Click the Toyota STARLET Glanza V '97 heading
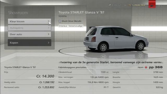Image resolution: width=167 pixels, height=94 pixels. click(81, 12)
